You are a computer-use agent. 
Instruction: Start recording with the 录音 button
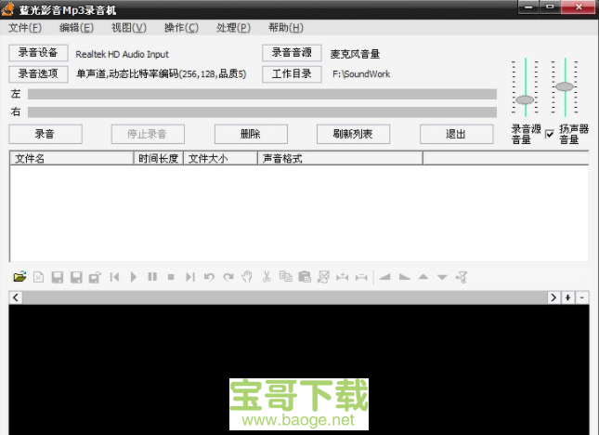click(x=46, y=134)
